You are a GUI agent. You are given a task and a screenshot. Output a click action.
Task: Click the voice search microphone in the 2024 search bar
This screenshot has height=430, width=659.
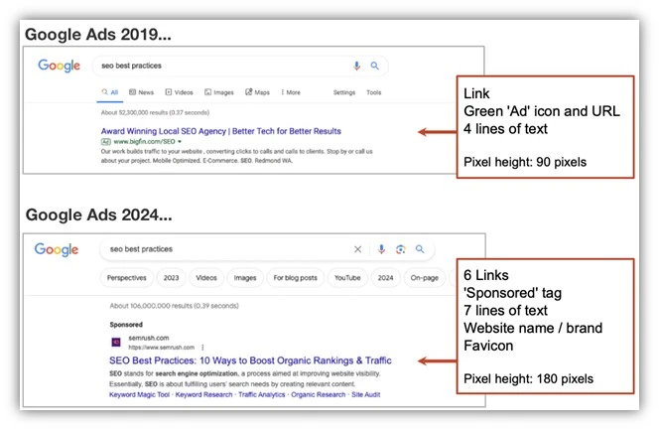tap(380, 249)
